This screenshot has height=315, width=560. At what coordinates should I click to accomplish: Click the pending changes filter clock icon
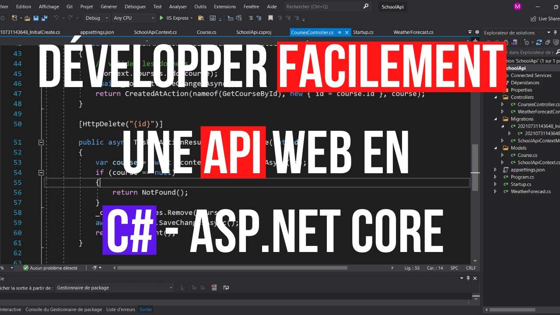point(526,42)
